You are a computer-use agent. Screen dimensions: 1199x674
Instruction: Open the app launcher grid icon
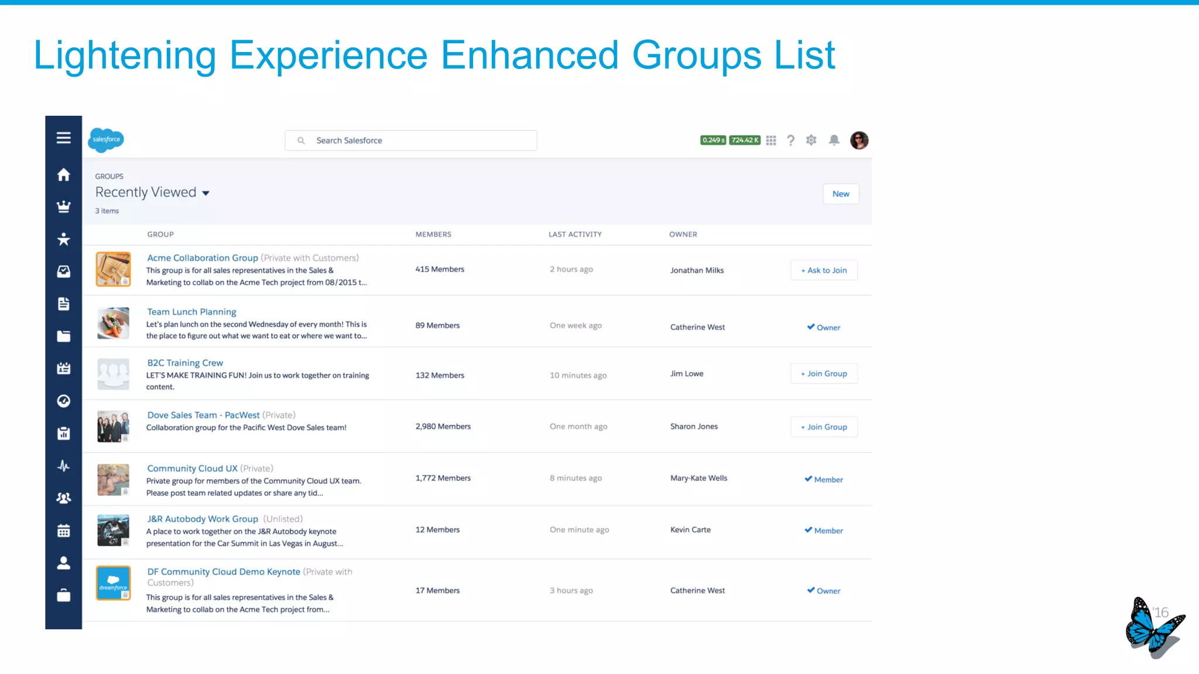[x=771, y=140]
